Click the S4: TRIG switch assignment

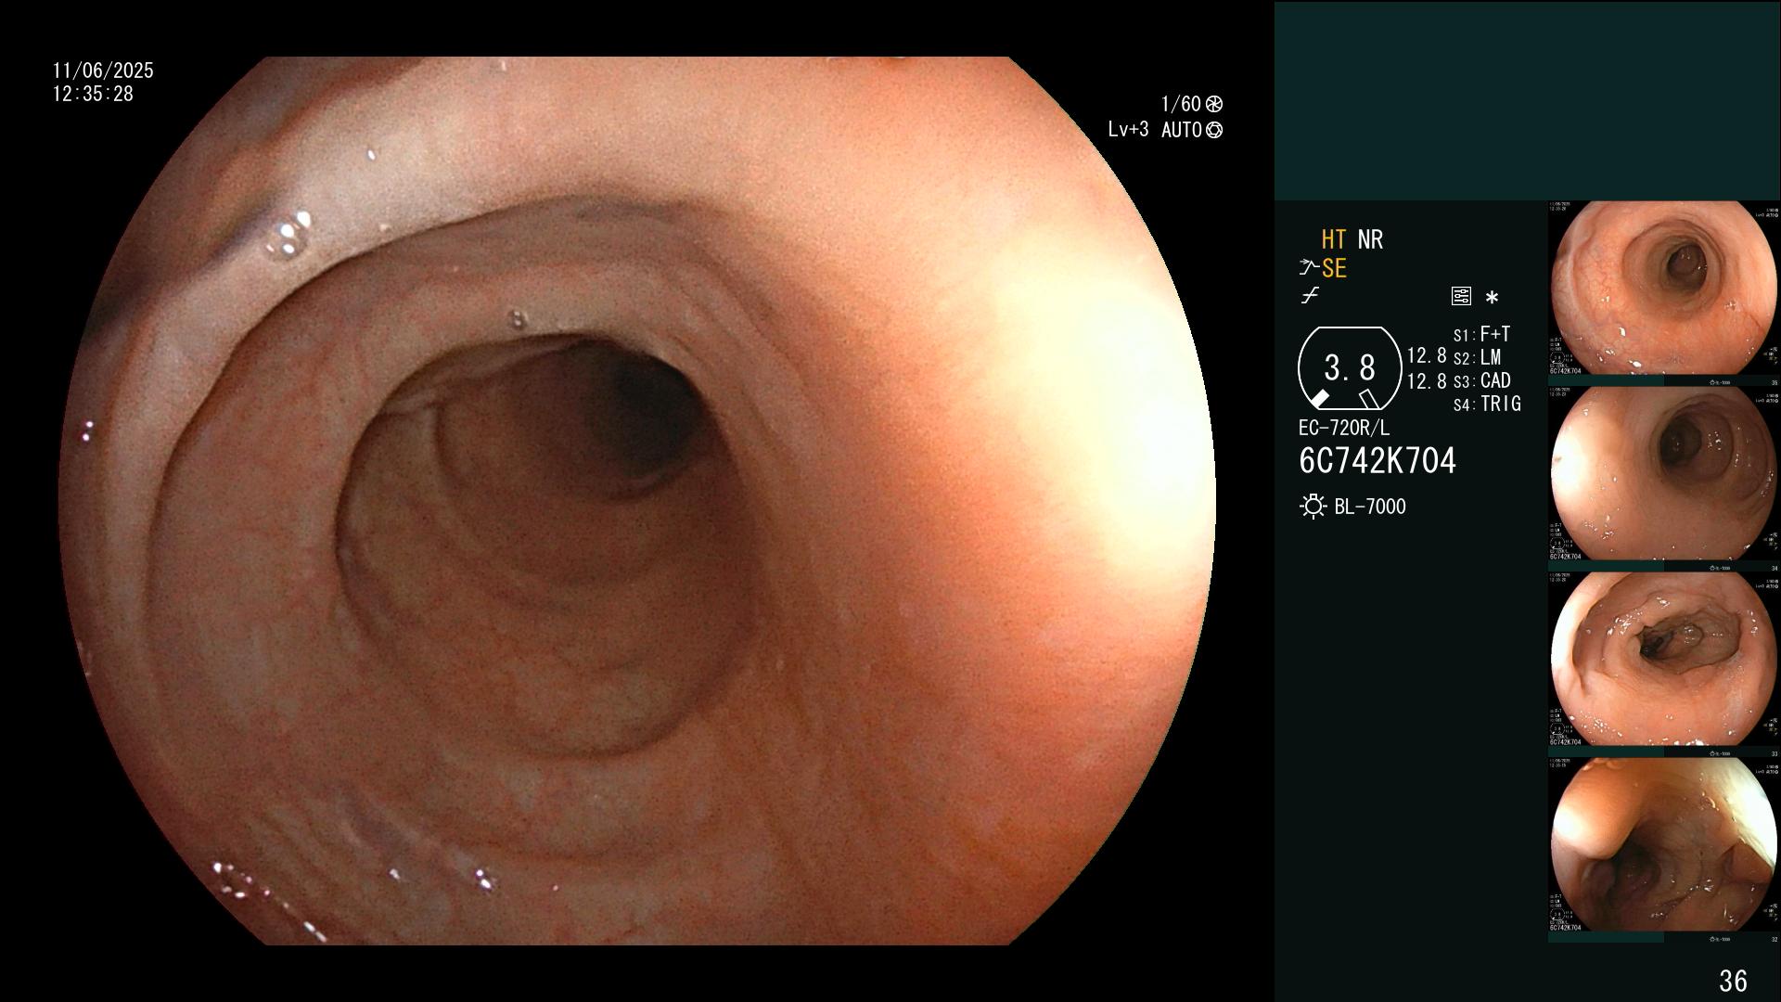point(1487,404)
